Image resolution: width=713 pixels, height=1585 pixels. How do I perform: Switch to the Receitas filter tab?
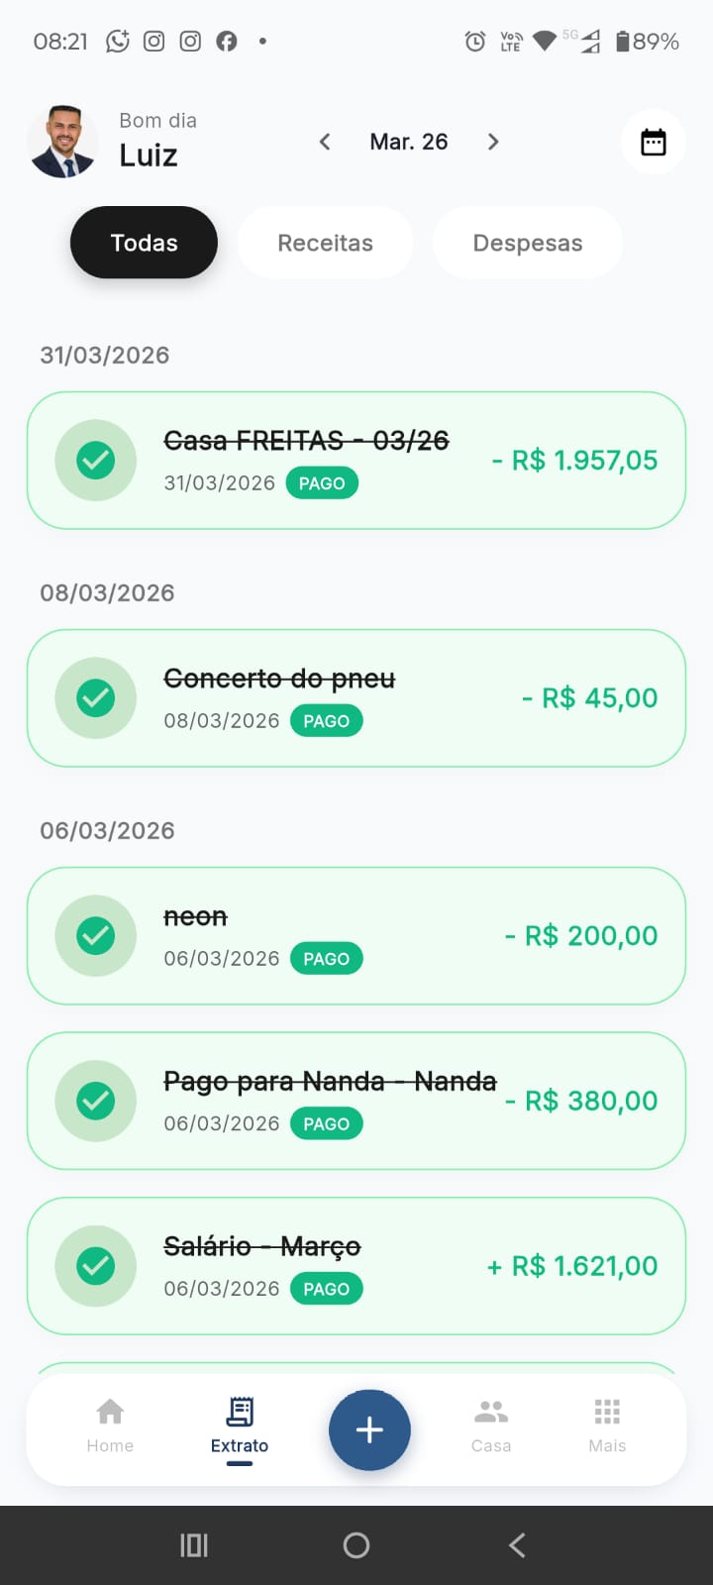pos(325,243)
